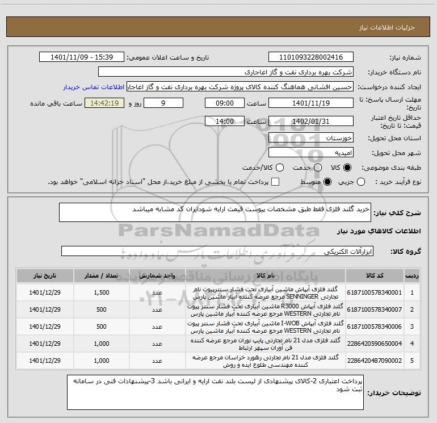Select the خدمت radio button
Screen dimensions: 437x423
tap(318, 167)
